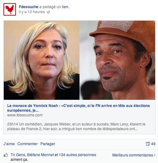Visit the www.fdesouche.com domain text
This screenshot has height=163, width=158.
click(x=25, y=115)
